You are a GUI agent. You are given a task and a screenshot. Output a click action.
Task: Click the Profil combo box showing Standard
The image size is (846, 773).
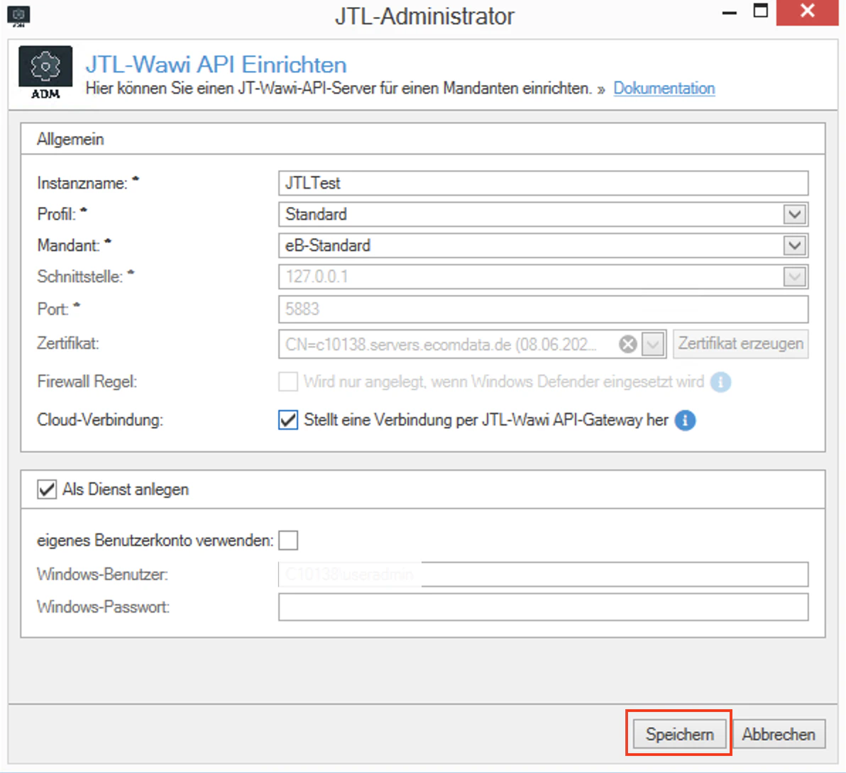[544, 215]
